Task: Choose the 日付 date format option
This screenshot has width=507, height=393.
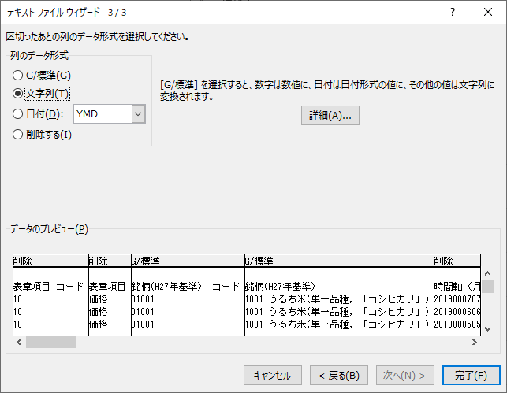Action: click(18, 113)
